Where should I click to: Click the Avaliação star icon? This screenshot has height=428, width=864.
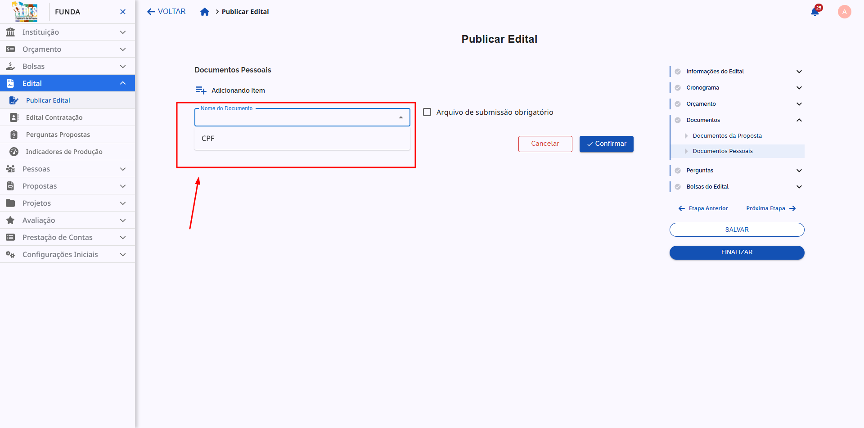[10, 220]
